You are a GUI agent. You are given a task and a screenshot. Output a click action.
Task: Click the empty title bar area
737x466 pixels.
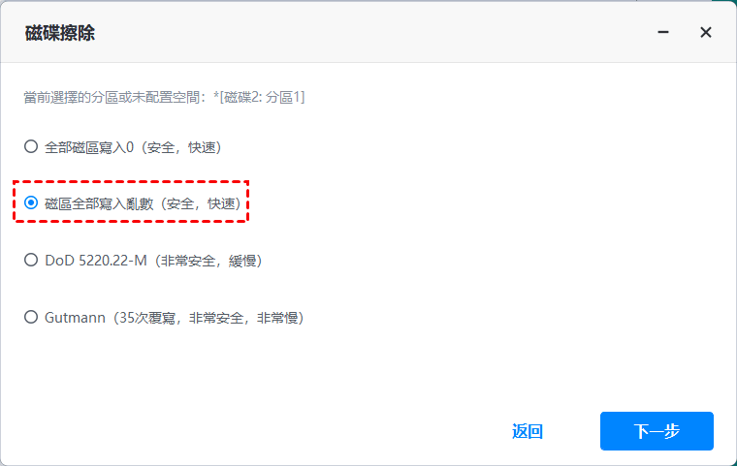click(x=376, y=32)
